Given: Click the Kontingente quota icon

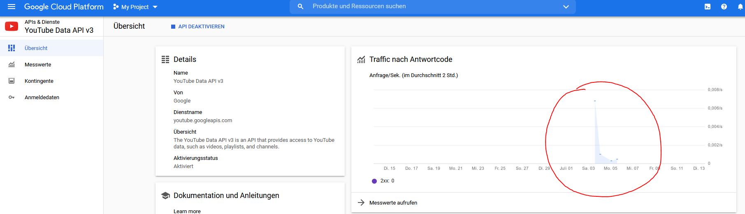Looking at the screenshot, I should [x=12, y=81].
